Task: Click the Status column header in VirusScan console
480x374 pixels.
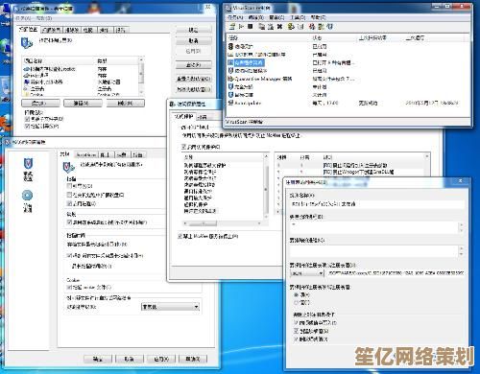Action: pyautogui.click(x=333, y=38)
